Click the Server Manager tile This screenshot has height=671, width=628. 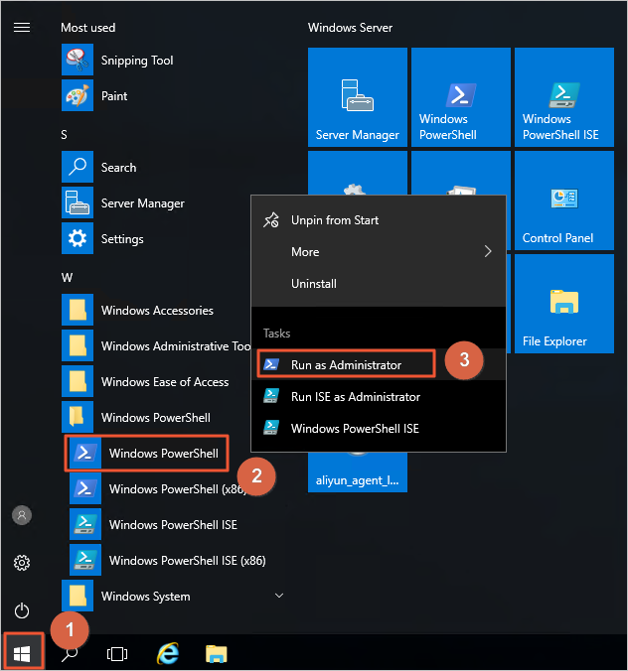pos(358,97)
